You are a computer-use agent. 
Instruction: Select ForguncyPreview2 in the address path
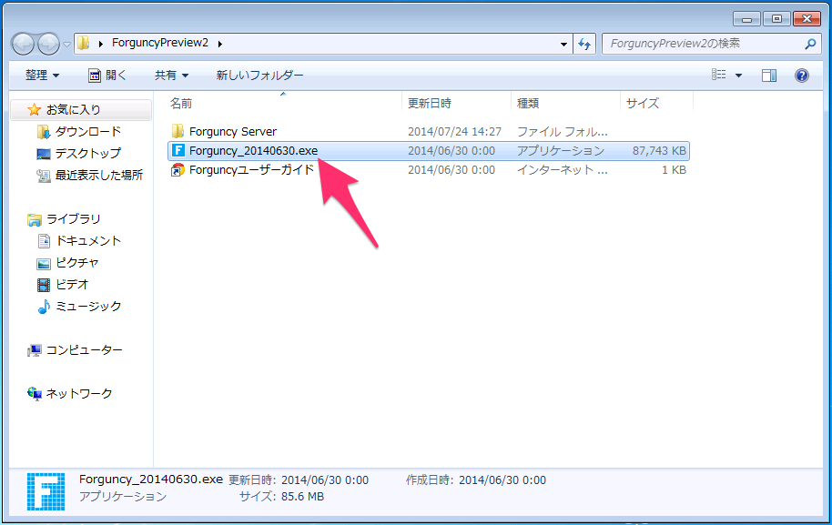coord(160,43)
